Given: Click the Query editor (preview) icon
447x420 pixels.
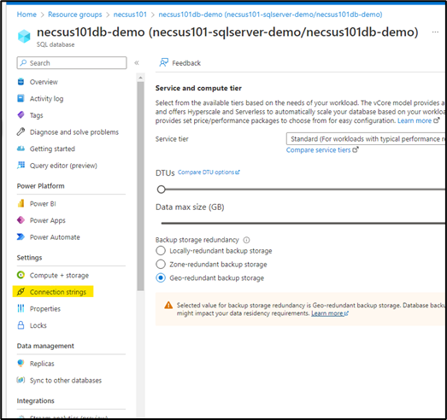Looking at the screenshot, I should [x=21, y=165].
